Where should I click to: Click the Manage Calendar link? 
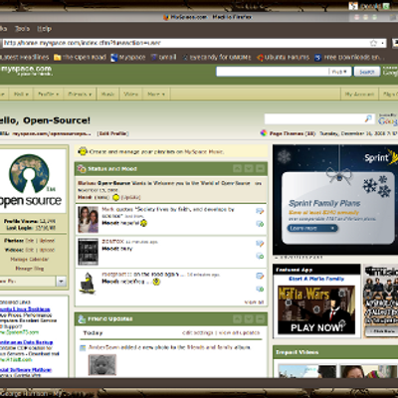[x=30, y=260]
